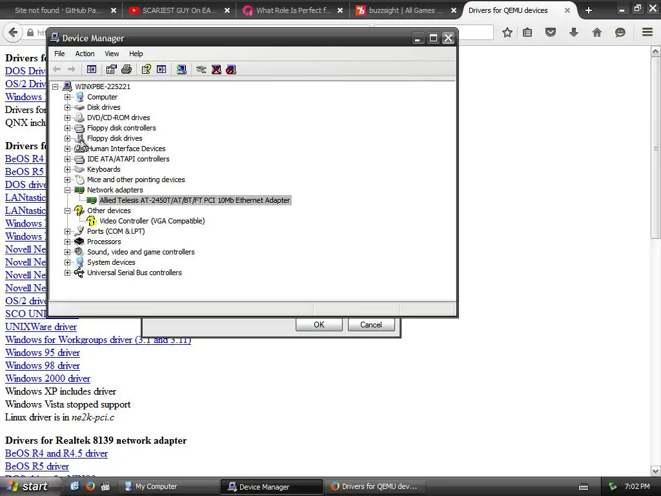Expand the IDE ATA/ATAPI controllers node
Image resolution: width=661 pixels, height=496 pixels.
coord(67,159)
